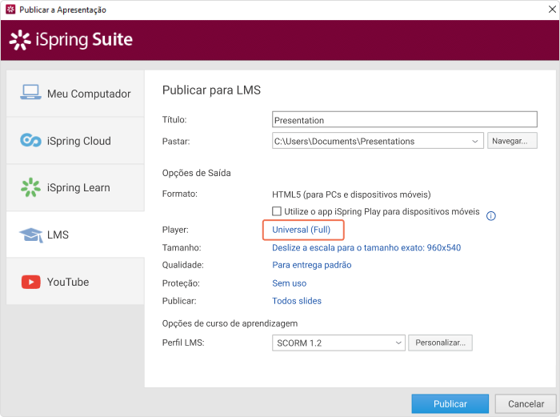
Task: Click the Publicar: row label
Action: click(179, 301)
